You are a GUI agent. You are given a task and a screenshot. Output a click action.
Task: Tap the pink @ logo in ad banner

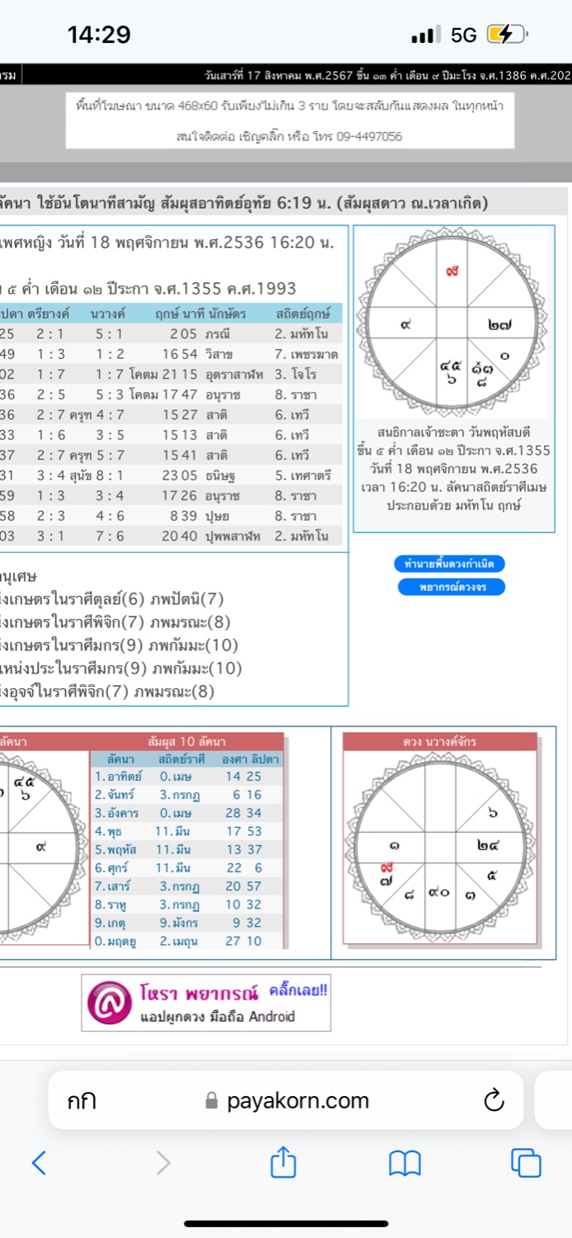(110, 1002)
